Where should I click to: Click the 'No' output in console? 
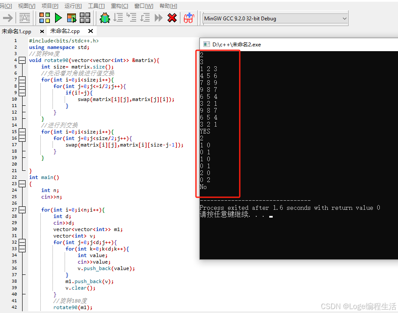click(x=203, y=187)
